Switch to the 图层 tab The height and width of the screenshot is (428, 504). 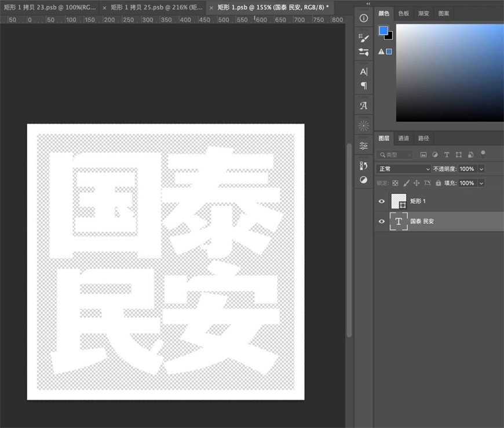pyautogui.click(x=384, y=138)
